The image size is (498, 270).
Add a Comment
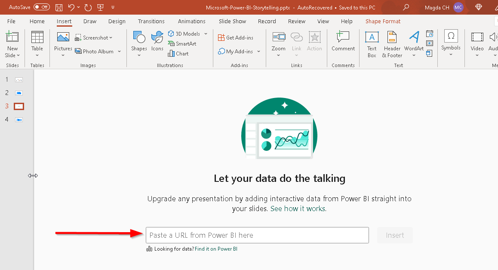(343, 41)
